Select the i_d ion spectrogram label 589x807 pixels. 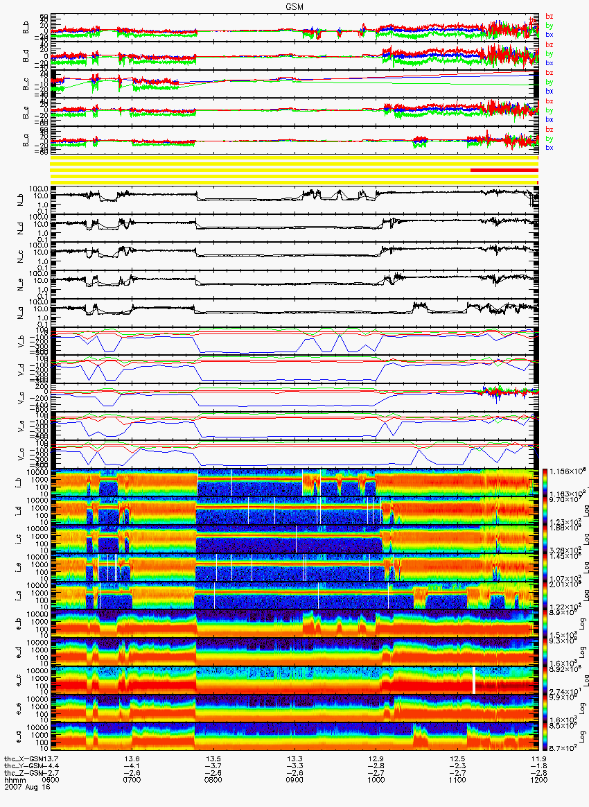18,511
